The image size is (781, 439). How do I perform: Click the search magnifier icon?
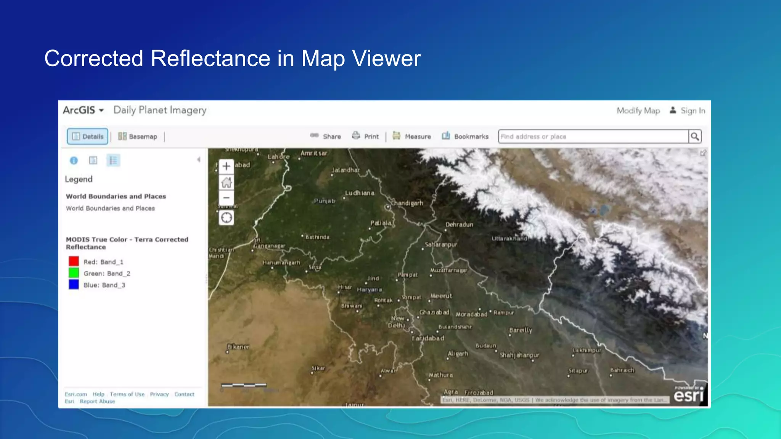tap(695, 136)
